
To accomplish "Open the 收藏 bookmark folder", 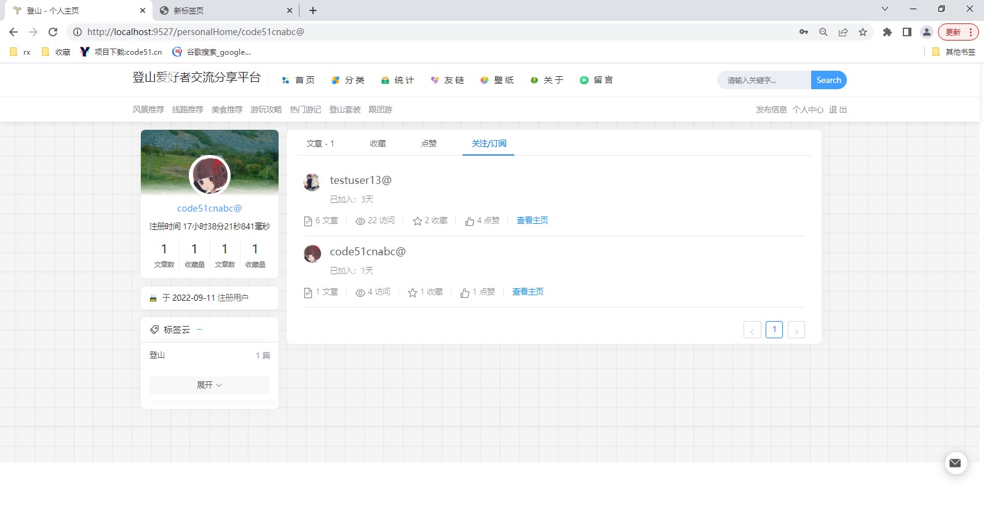I will click(x=56, y=52).
